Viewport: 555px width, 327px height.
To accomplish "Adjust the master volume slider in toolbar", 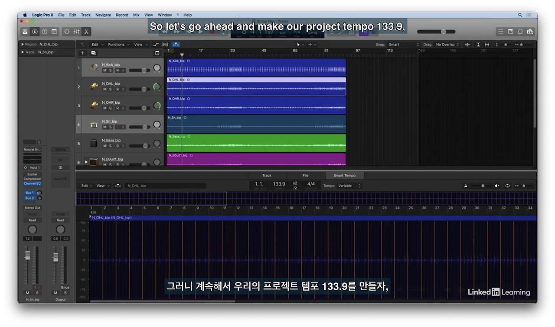I will [x=436, y=32].
